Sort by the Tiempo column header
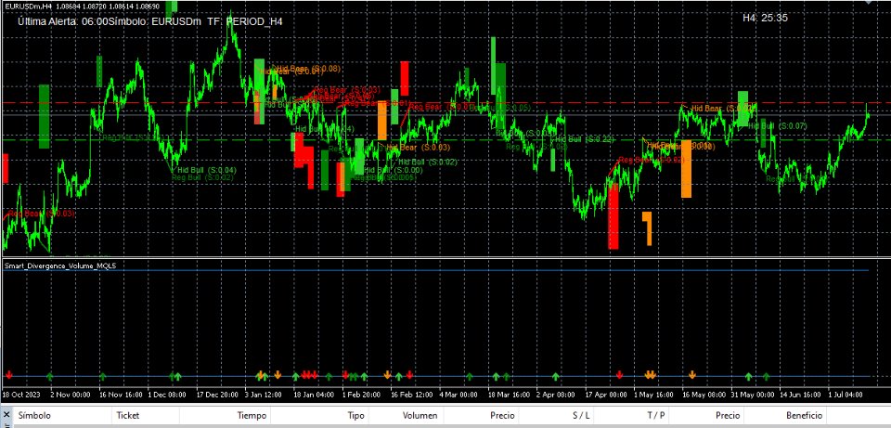Viewport: 891px width, 428px height. coord(252,416)
